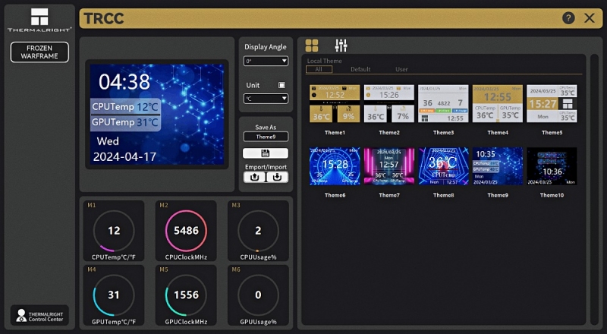This screenshot has width=607, height=334.
Task: Select the All themes tab
Action: click(x=319, y=70)
